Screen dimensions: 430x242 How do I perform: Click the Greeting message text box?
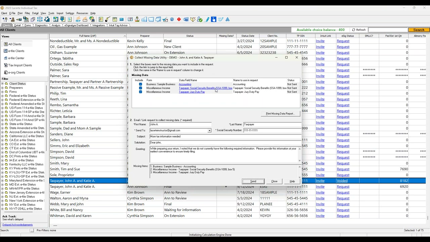coord(224,155)
